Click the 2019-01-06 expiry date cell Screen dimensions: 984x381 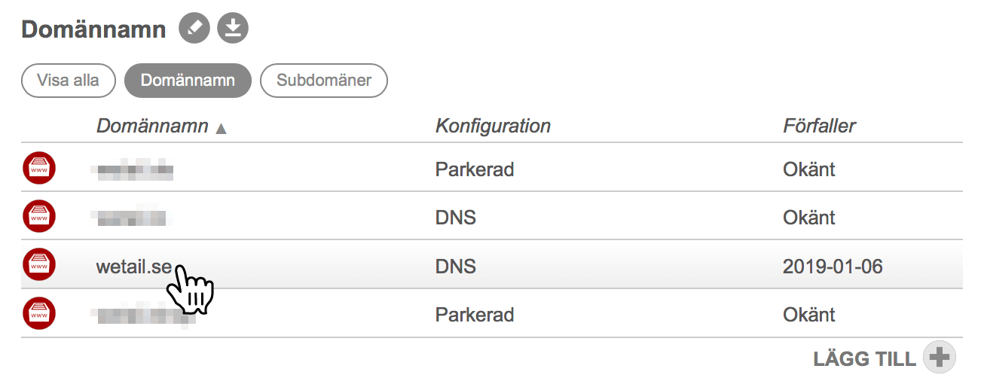click(833, 266)
